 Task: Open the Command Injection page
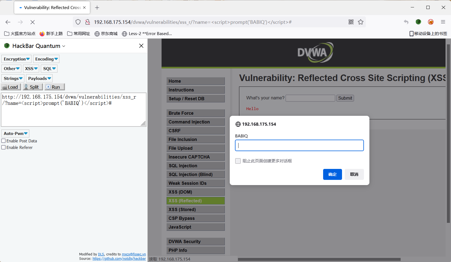[x=196, y=122]
